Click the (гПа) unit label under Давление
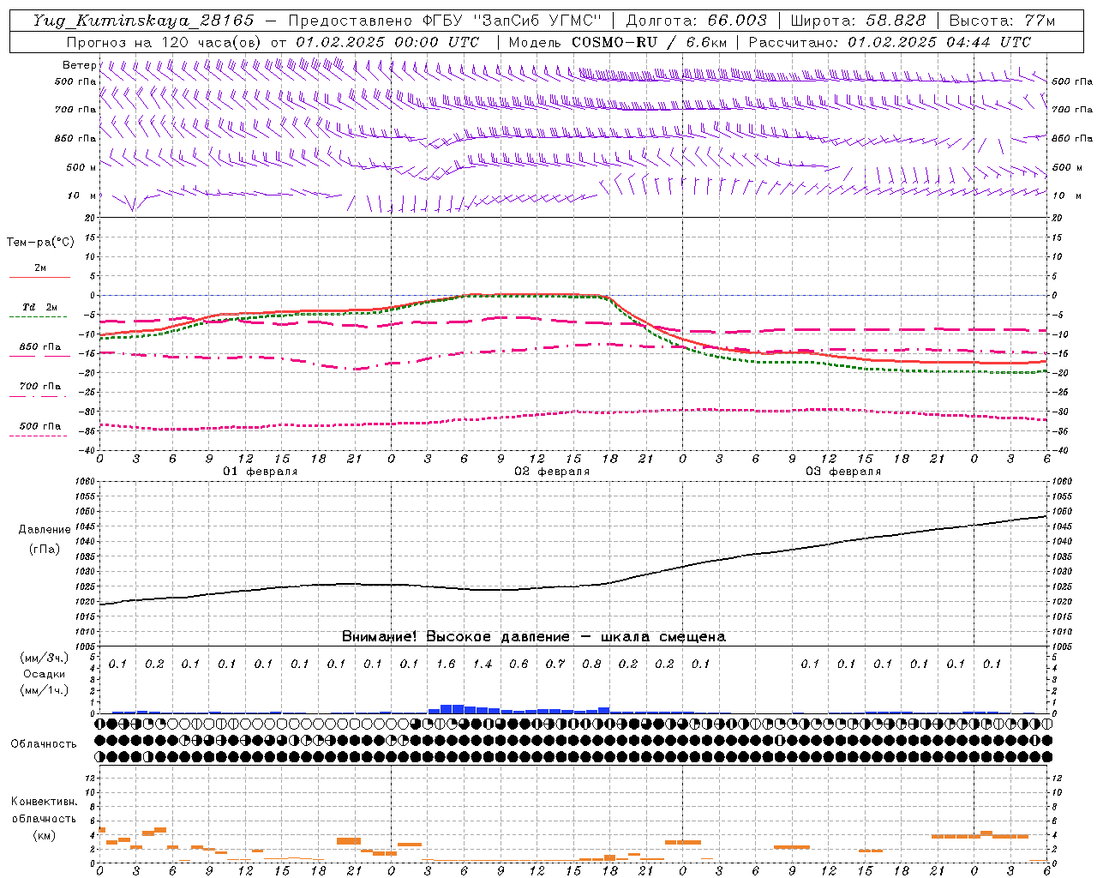The height and width of the screenshot is (878, 1097). point(45,549)
